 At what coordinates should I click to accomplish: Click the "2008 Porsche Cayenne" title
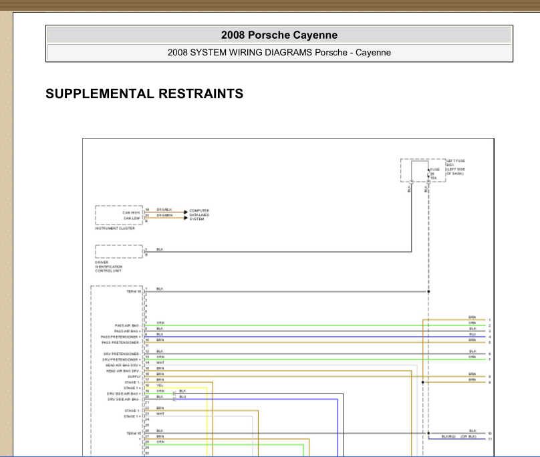[279, 35]
